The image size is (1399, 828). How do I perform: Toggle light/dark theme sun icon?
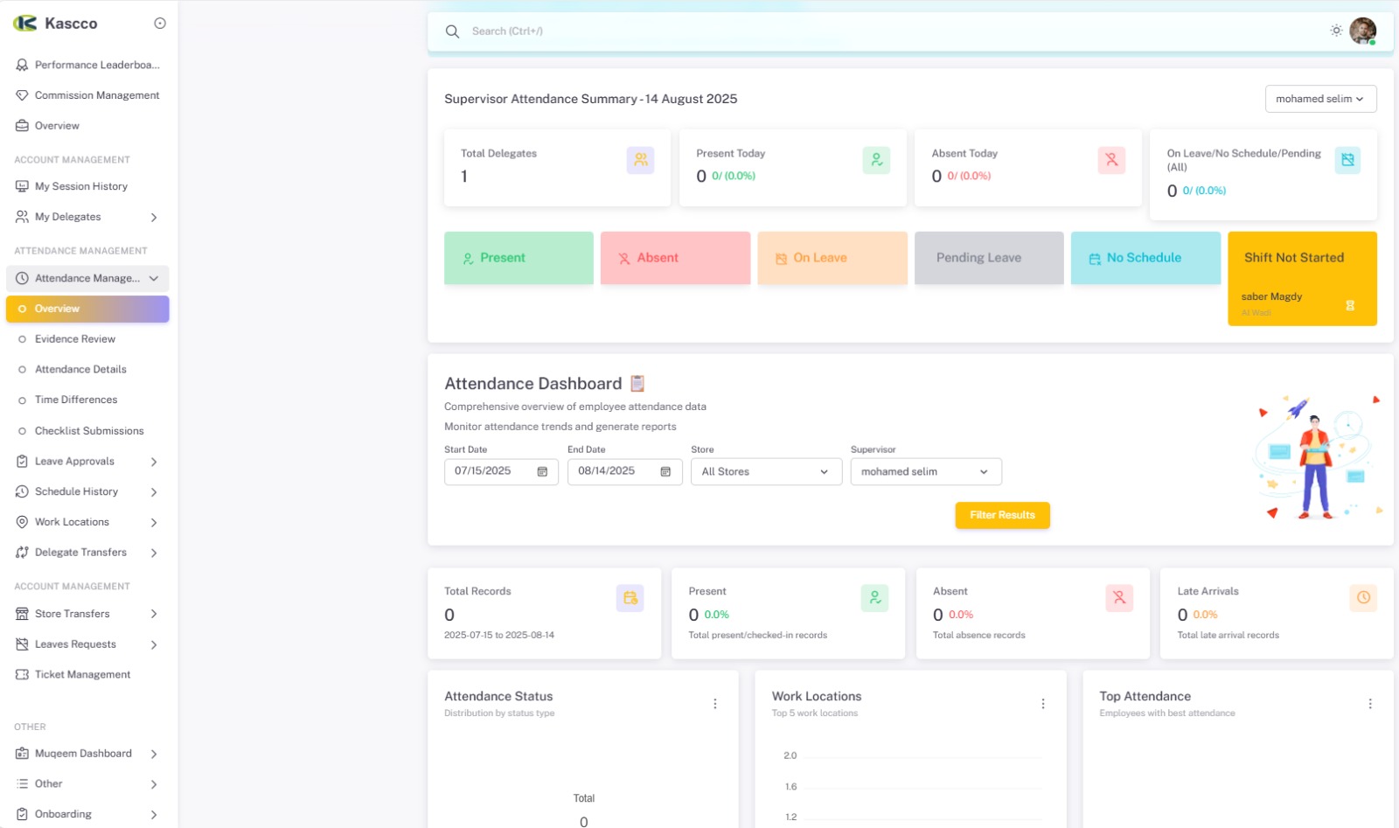click(1336, 31)
